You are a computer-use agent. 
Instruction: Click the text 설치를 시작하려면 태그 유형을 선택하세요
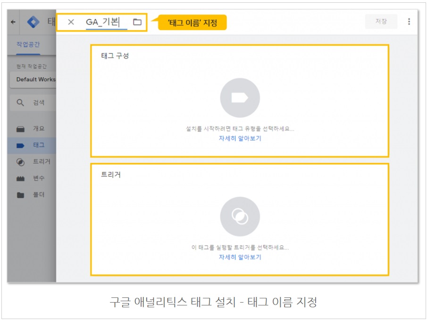click(x=240, y=129)
